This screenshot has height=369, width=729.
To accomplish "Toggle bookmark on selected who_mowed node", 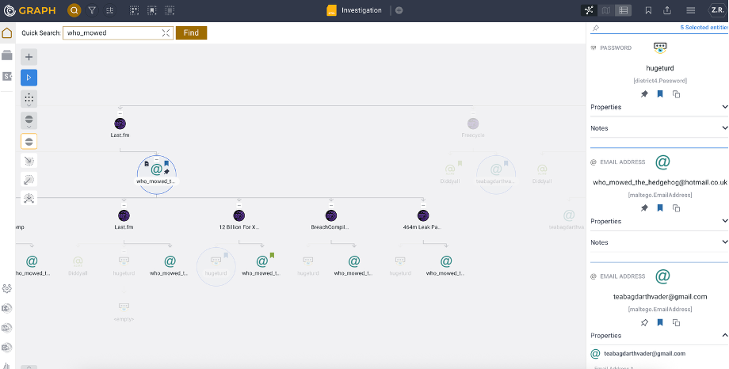I will [166, 164].
